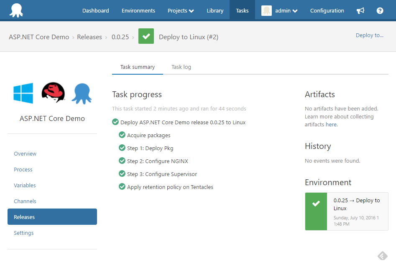Click the Octopus Deploy logo
The image size is (396, 269).
point(17,10)
